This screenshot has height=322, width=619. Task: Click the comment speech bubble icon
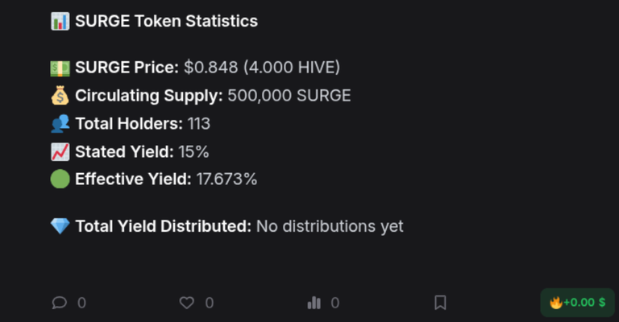tap(59, 303)
